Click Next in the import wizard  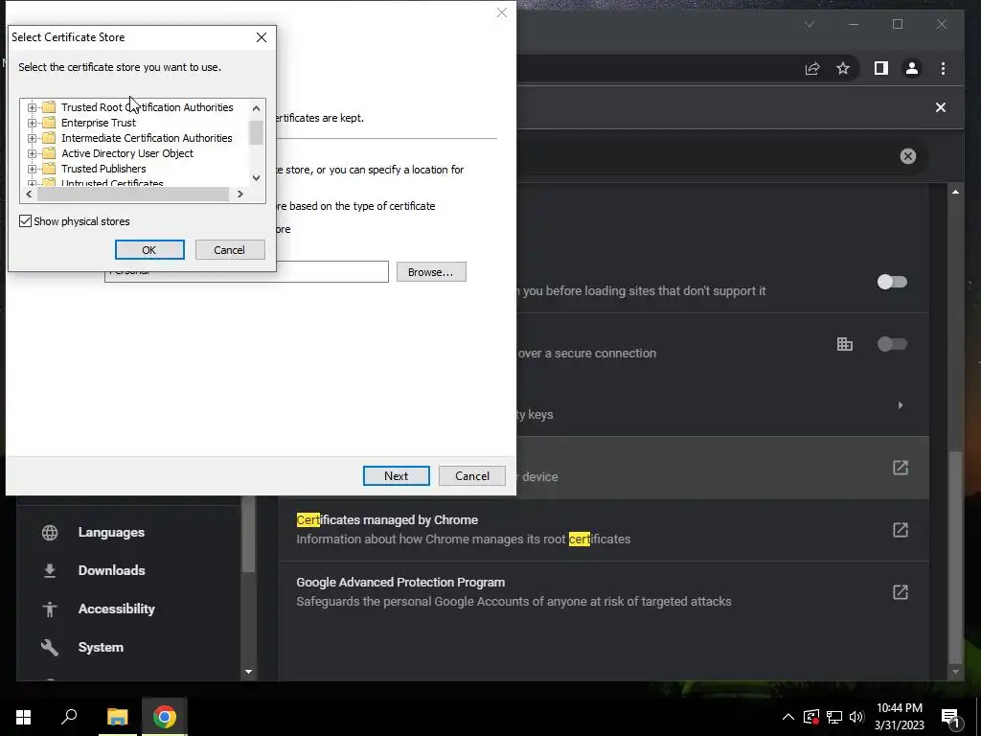click(x=396, y=475)
